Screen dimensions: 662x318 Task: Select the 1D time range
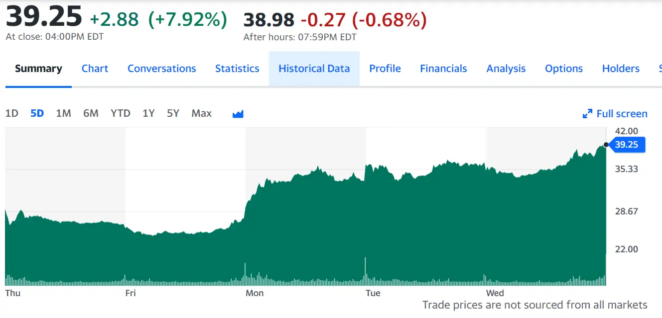tap(11, 113)
